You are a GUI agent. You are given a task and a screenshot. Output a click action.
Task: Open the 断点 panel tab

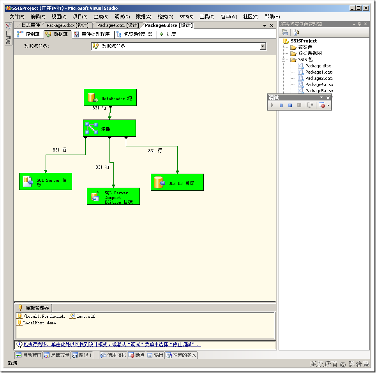coord(137,355)
